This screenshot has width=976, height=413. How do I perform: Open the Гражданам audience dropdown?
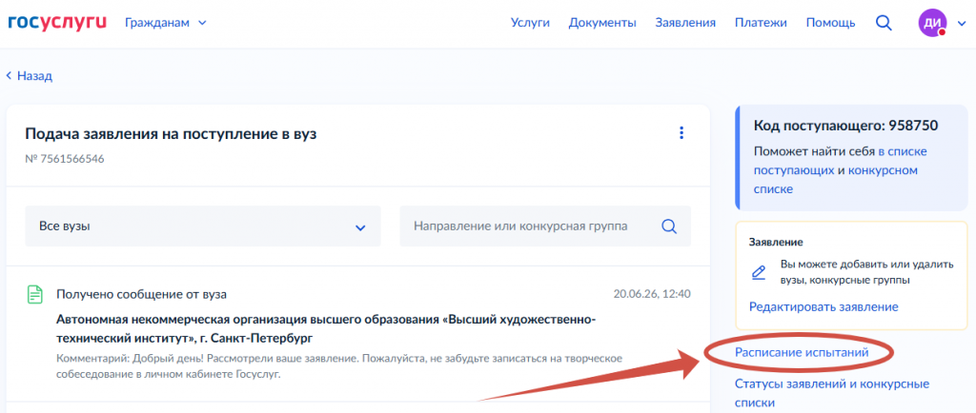click(x=165, y=23)
